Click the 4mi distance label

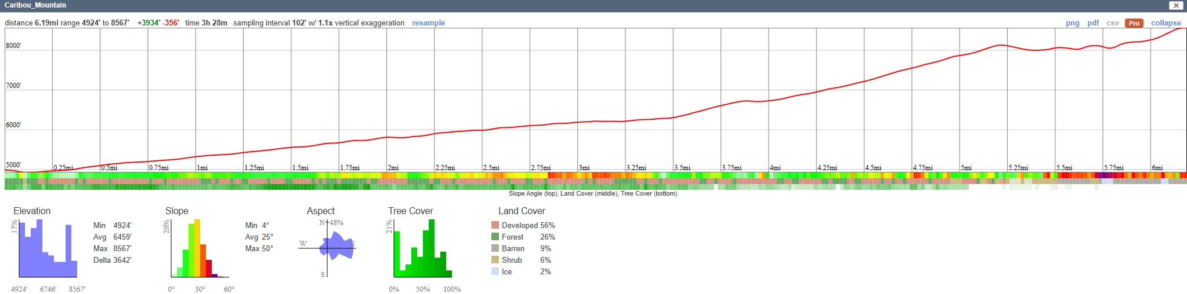[x=775, y=168]
